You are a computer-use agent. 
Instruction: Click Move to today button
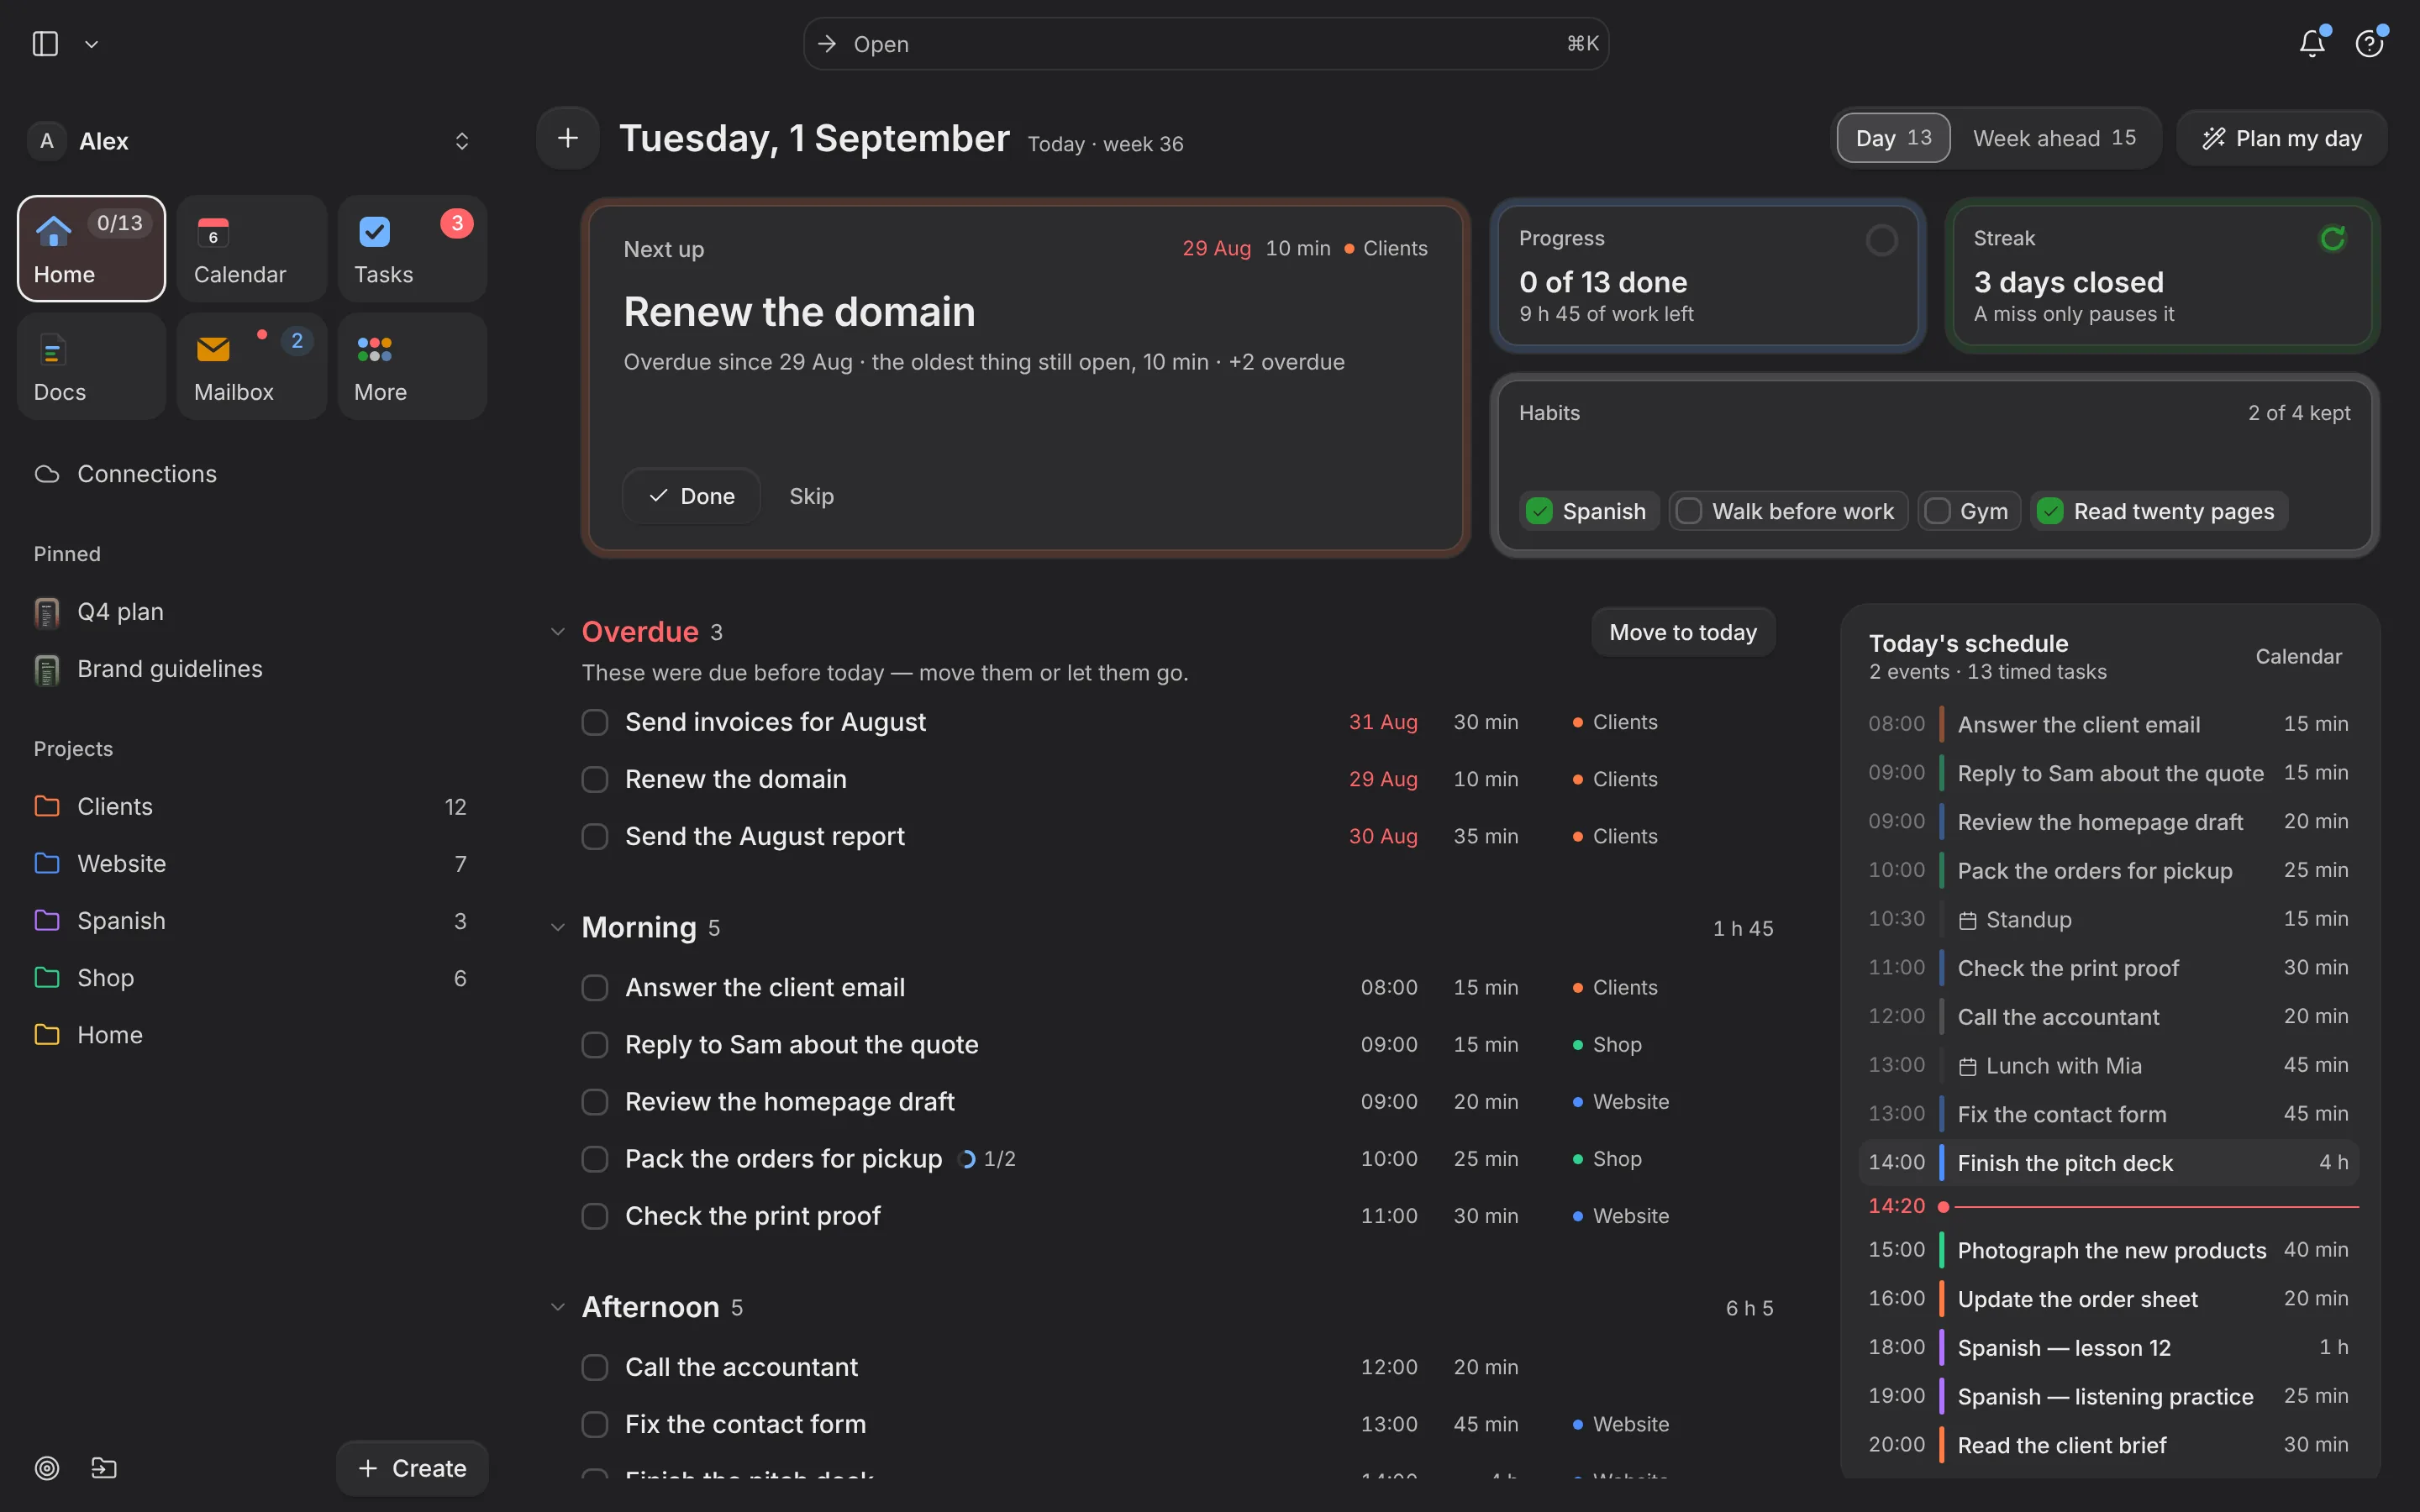click(1683, 632)
